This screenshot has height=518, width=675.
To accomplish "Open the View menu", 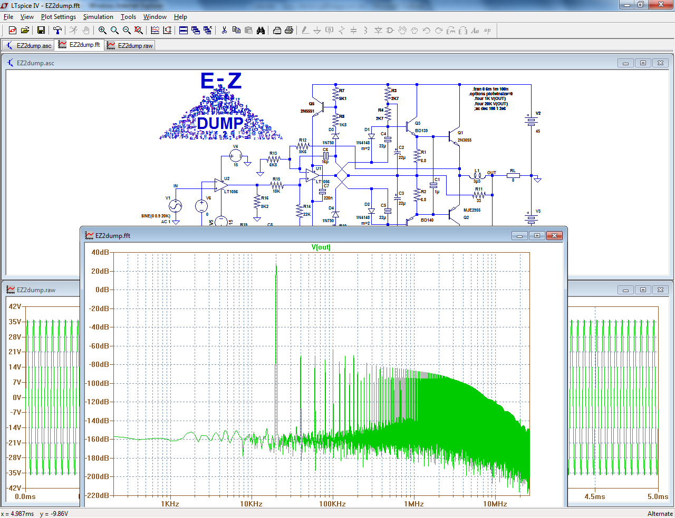I will pyautogui.click(x=27, y=17).
